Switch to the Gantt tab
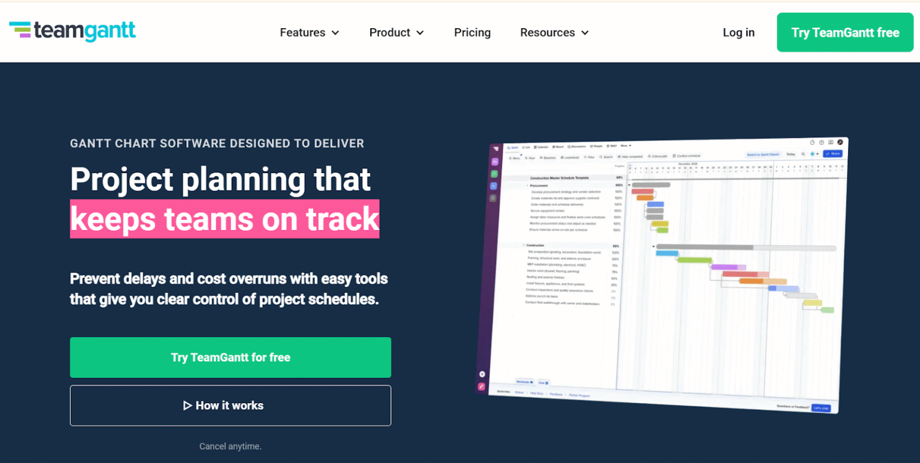The image size is (920, 463). point(513,146)
